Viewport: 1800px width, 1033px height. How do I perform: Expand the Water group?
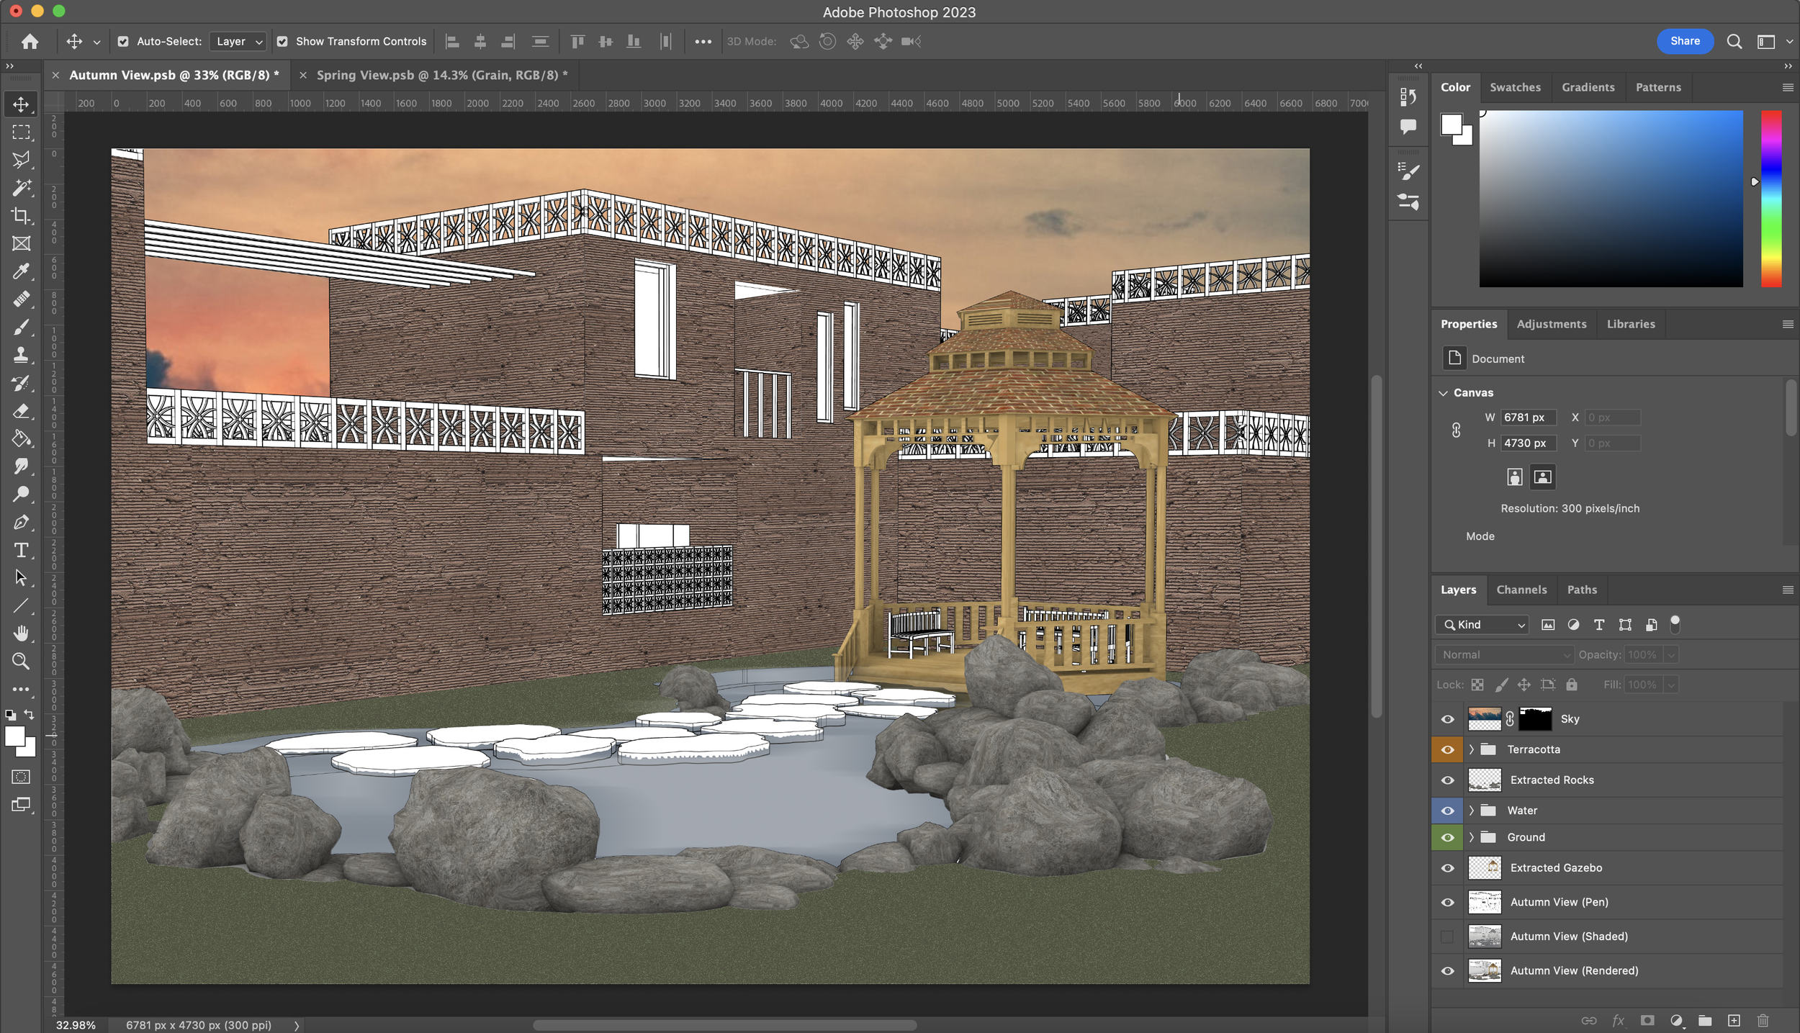click(x=1471, y=811)
